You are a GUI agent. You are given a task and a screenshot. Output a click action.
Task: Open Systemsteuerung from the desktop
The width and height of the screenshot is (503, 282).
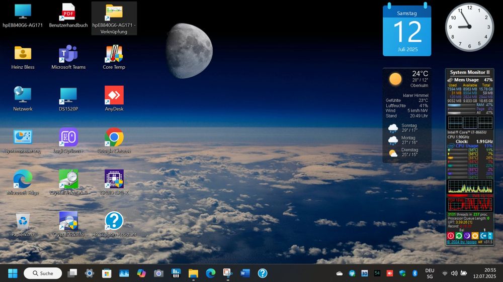click(23, 137)
